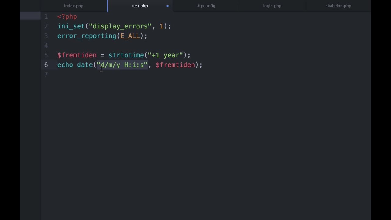Select the test.php tab
The height and width of the screenshot is (220, 391).
[140, 6]
